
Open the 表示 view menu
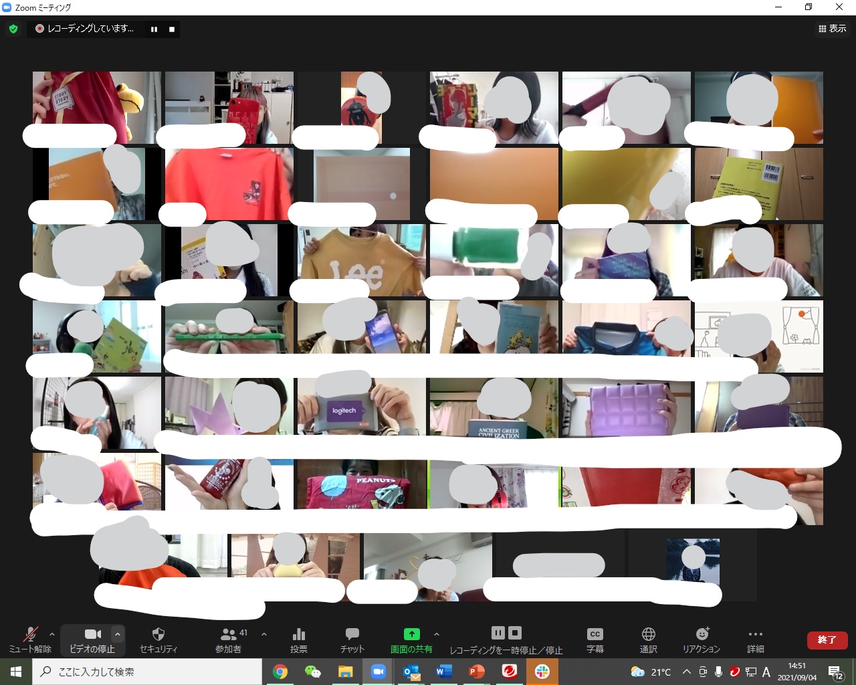pos(833,29)
